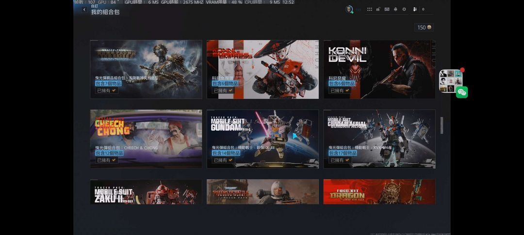Image resolution: width=524 pixels, height=235 pixels.
Task: Click 已擁有 badge on Gundam Aerial card
Action: 340,160
